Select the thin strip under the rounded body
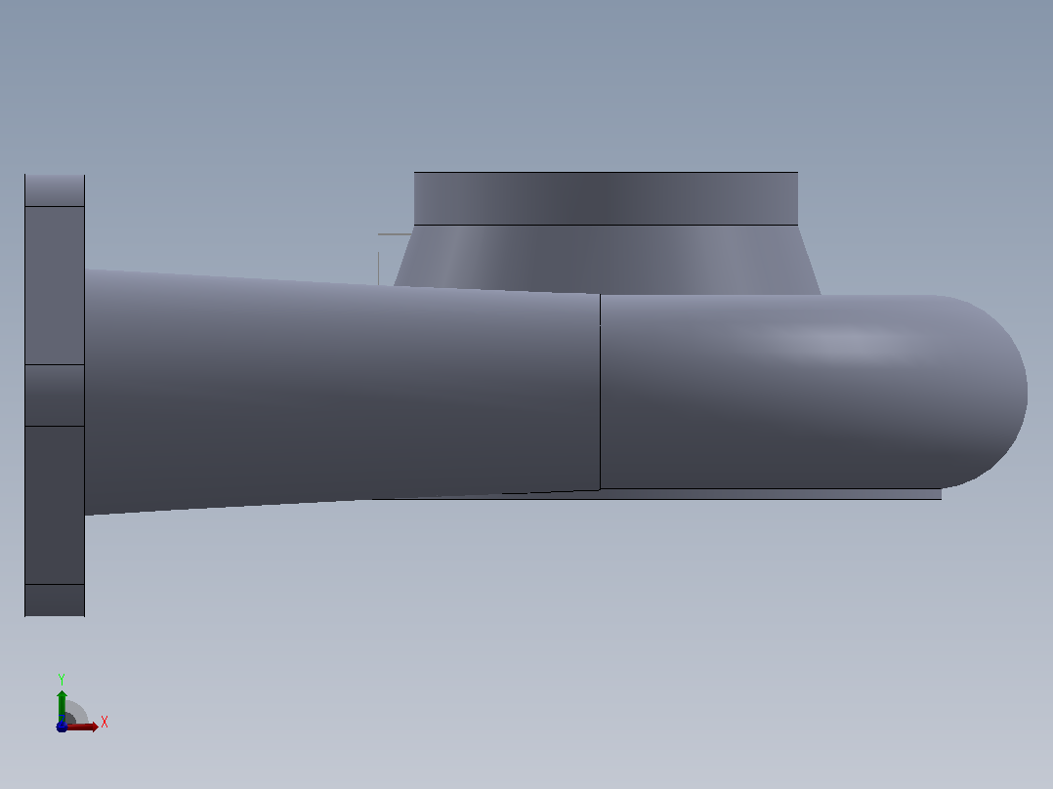Viewport: 1053px width, 789px height. (738, 494)
